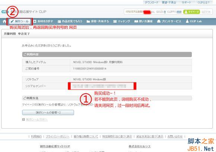
Task: Click the 購入したアイテム item value text
Action: coord(98,62)
